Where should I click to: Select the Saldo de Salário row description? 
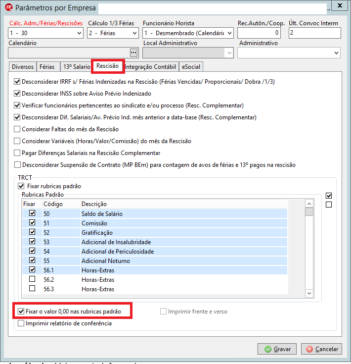[x=102, y=214]
